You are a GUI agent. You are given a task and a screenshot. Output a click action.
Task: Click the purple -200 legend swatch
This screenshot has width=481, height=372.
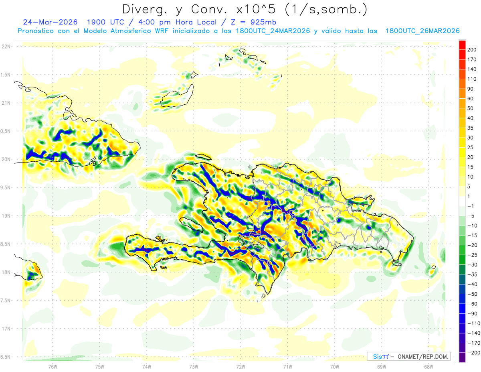462,357
